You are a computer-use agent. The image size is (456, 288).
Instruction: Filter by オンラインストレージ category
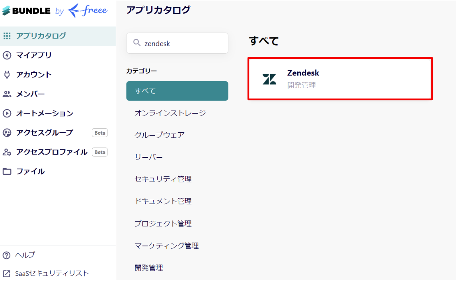(x=170, y=113)
